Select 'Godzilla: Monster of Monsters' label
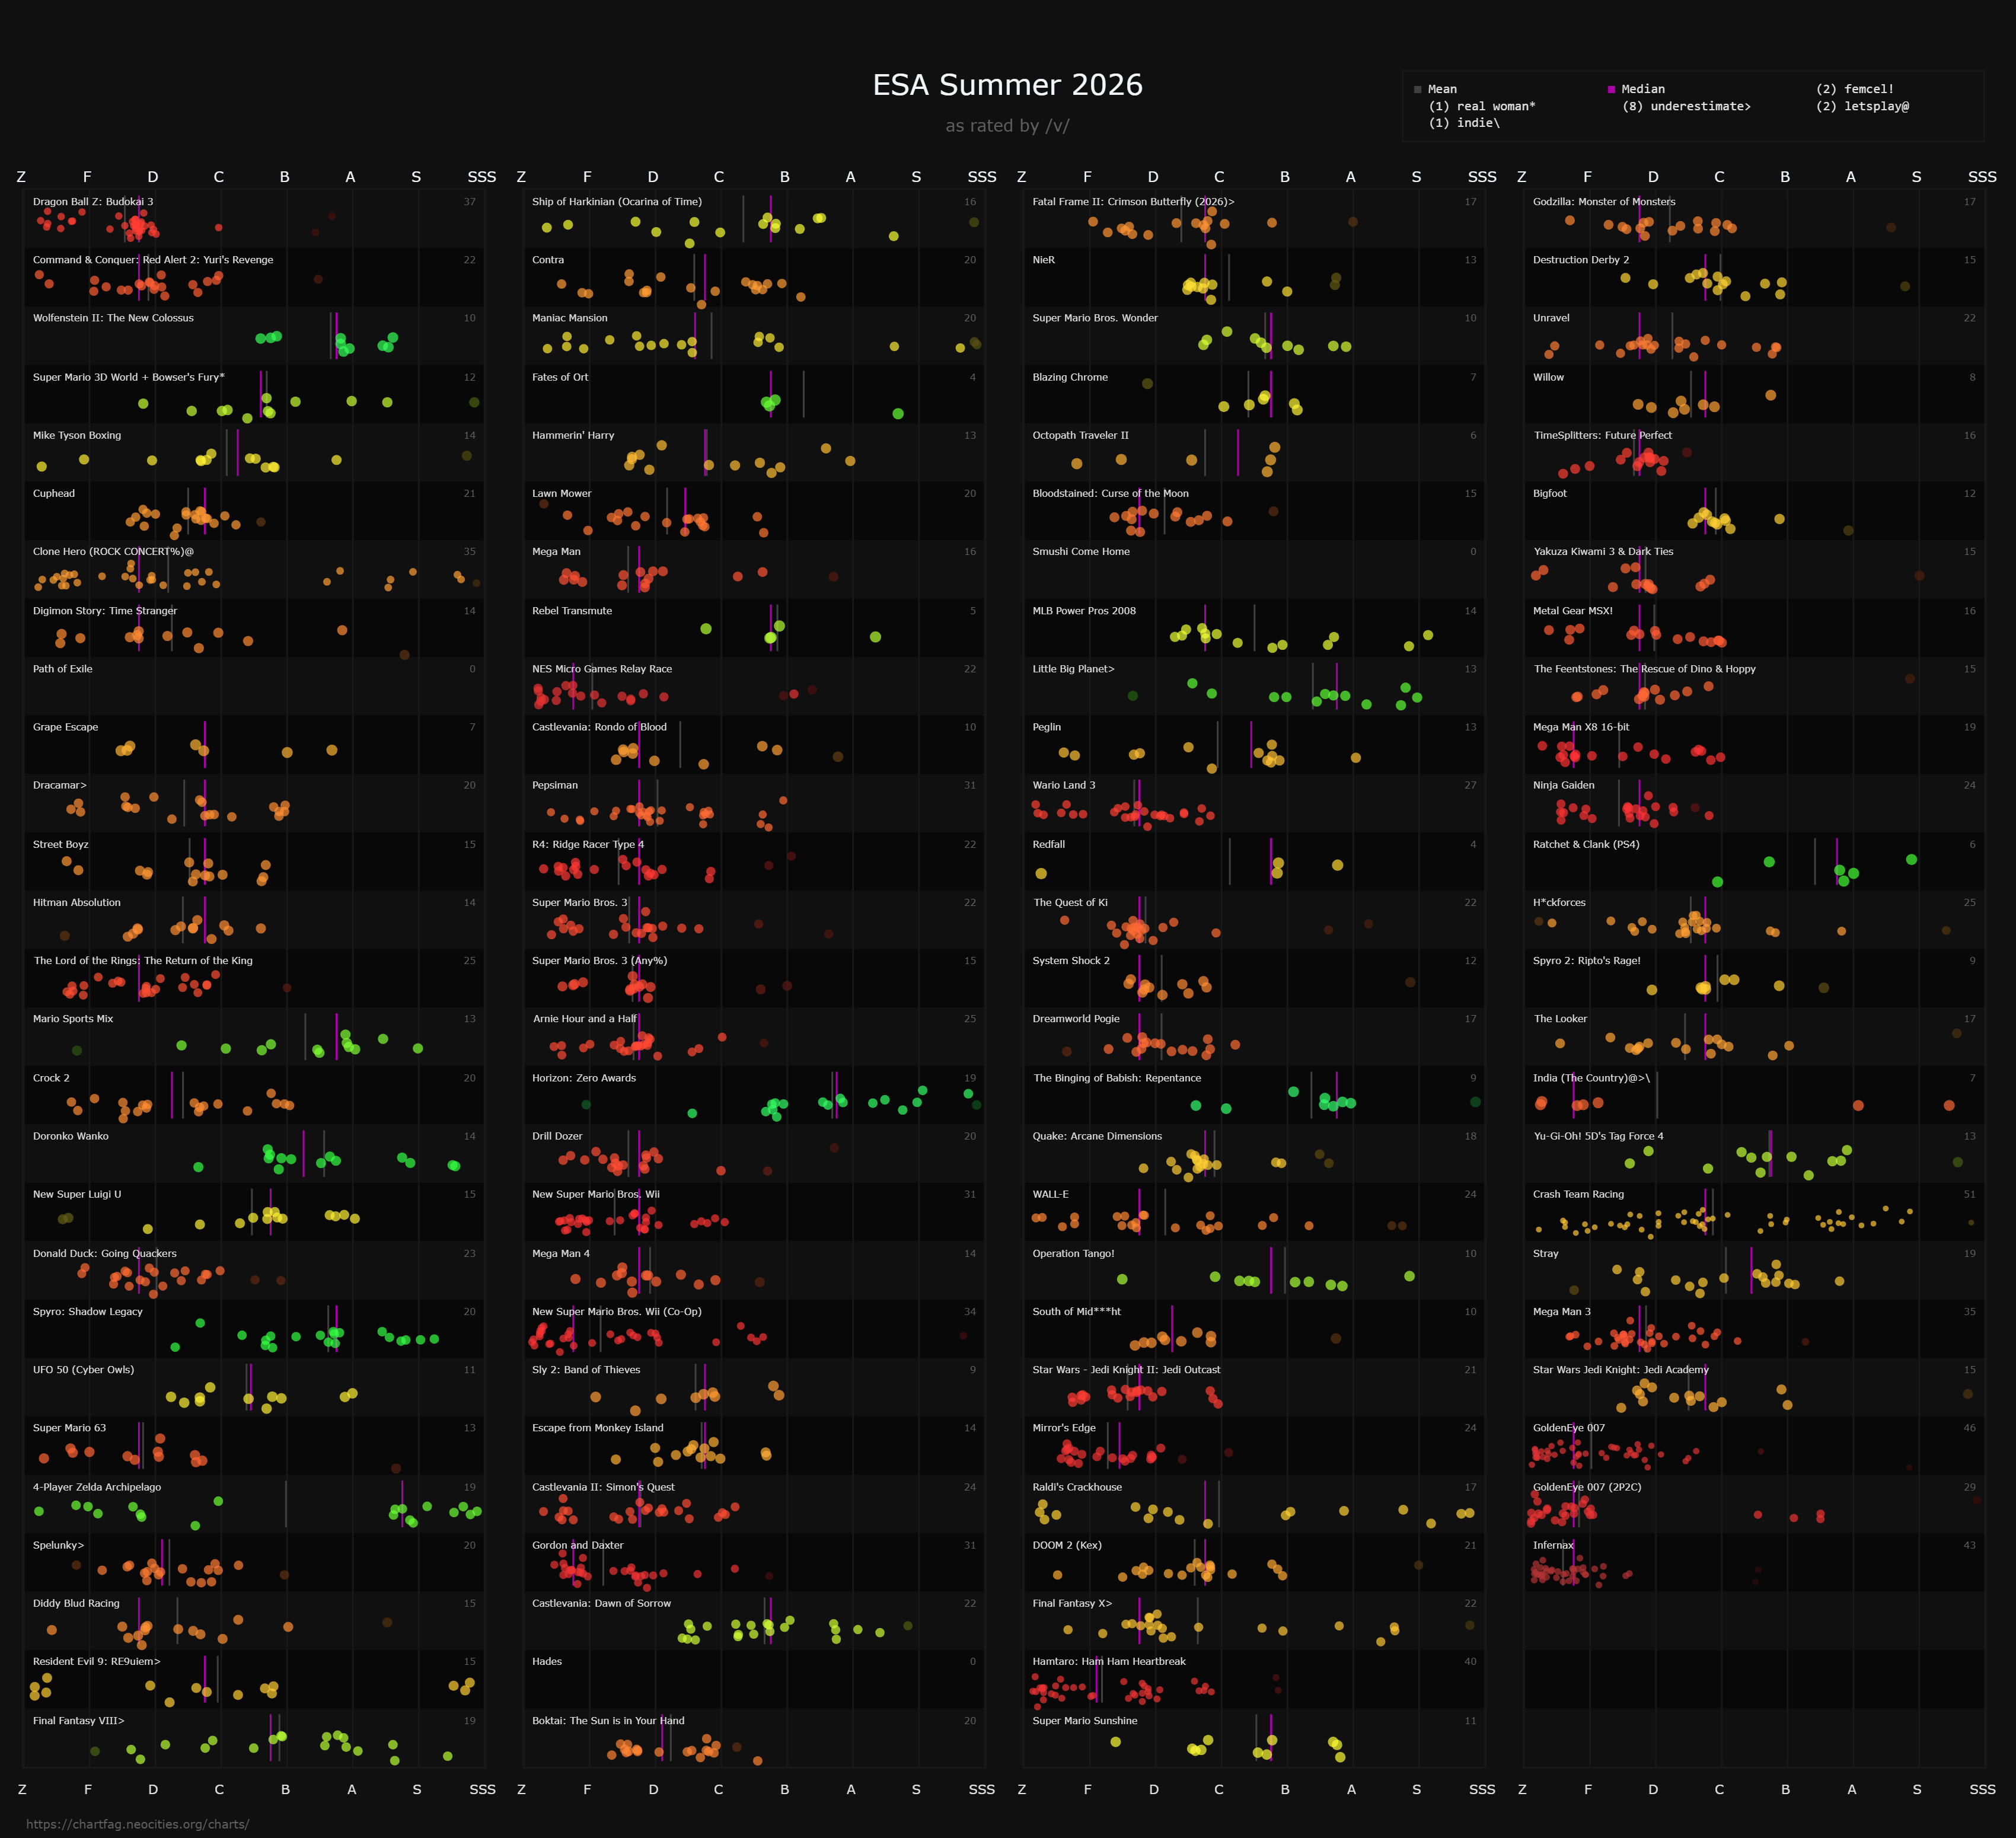Screen dimensions: 2016x1838 pyautogui.click(x=1604, y=202)
